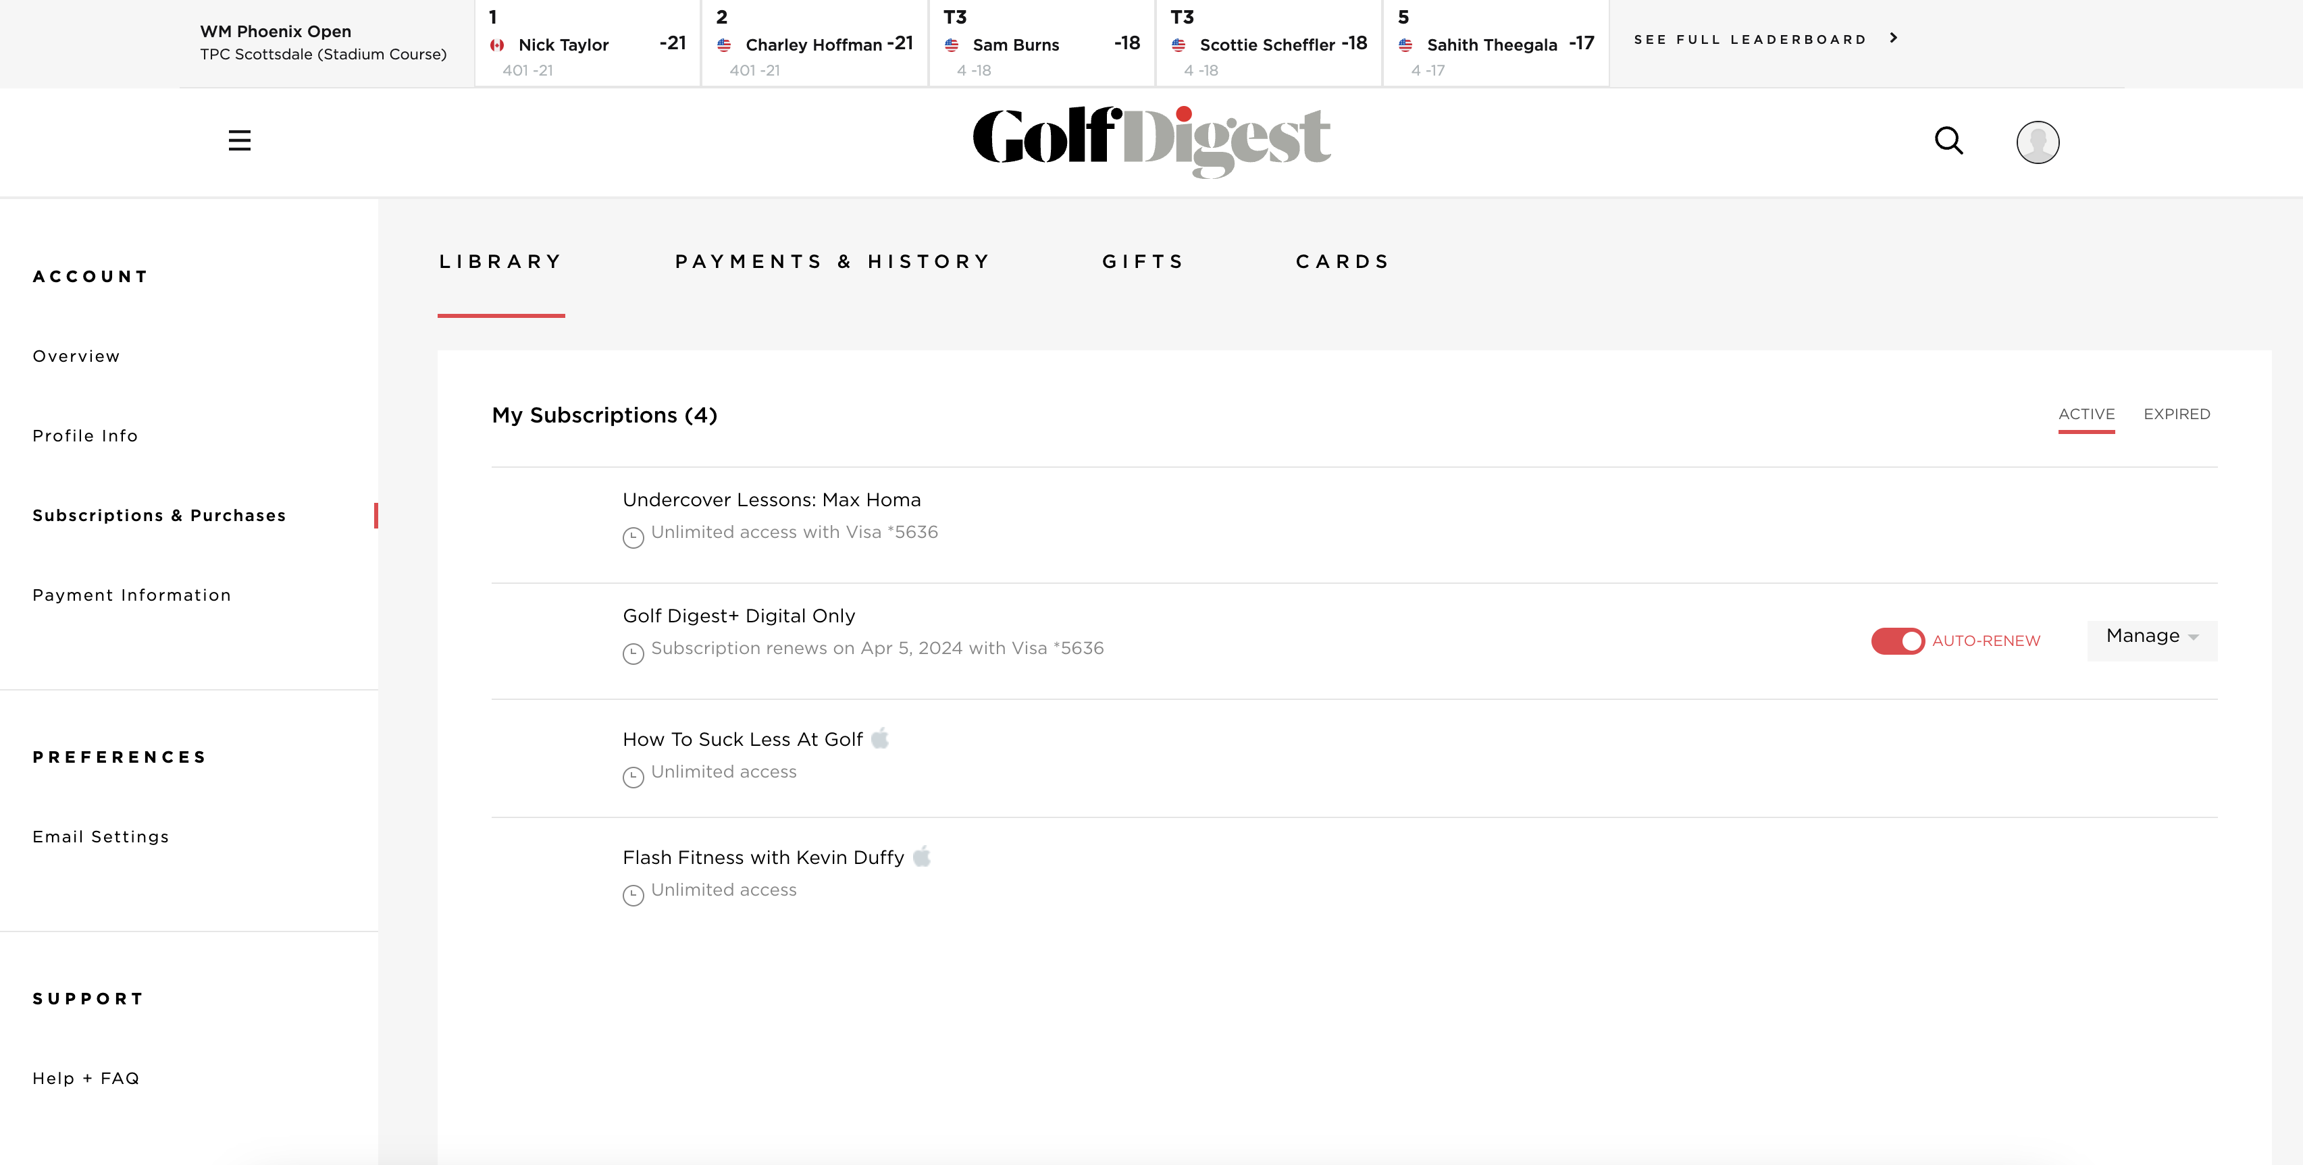Viewport: 2303px width, 1165px height.
Task: Open Email Settings preferences
Action: [x=100, y=837]
